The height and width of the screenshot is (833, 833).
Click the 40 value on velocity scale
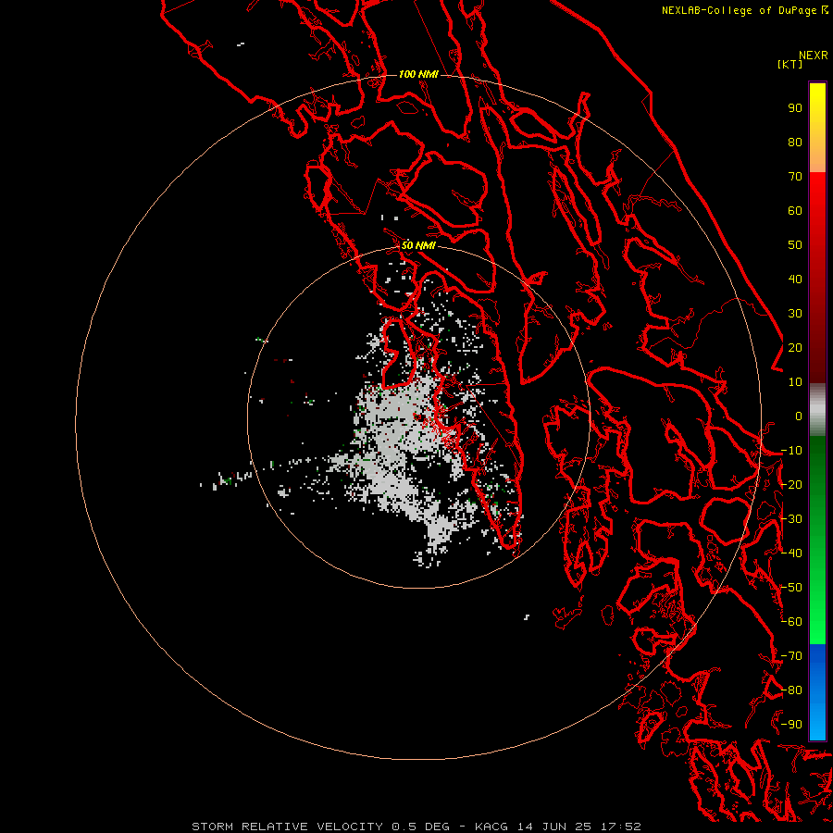pyautogui.click(x=795, y=280)
